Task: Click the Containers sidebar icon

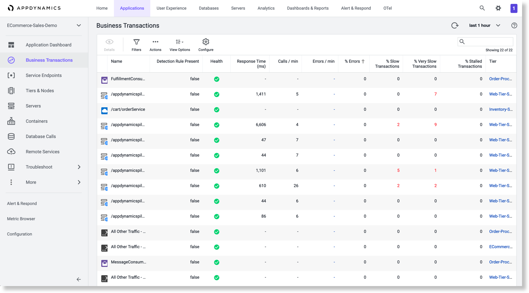Action: (x=11, y=121)
